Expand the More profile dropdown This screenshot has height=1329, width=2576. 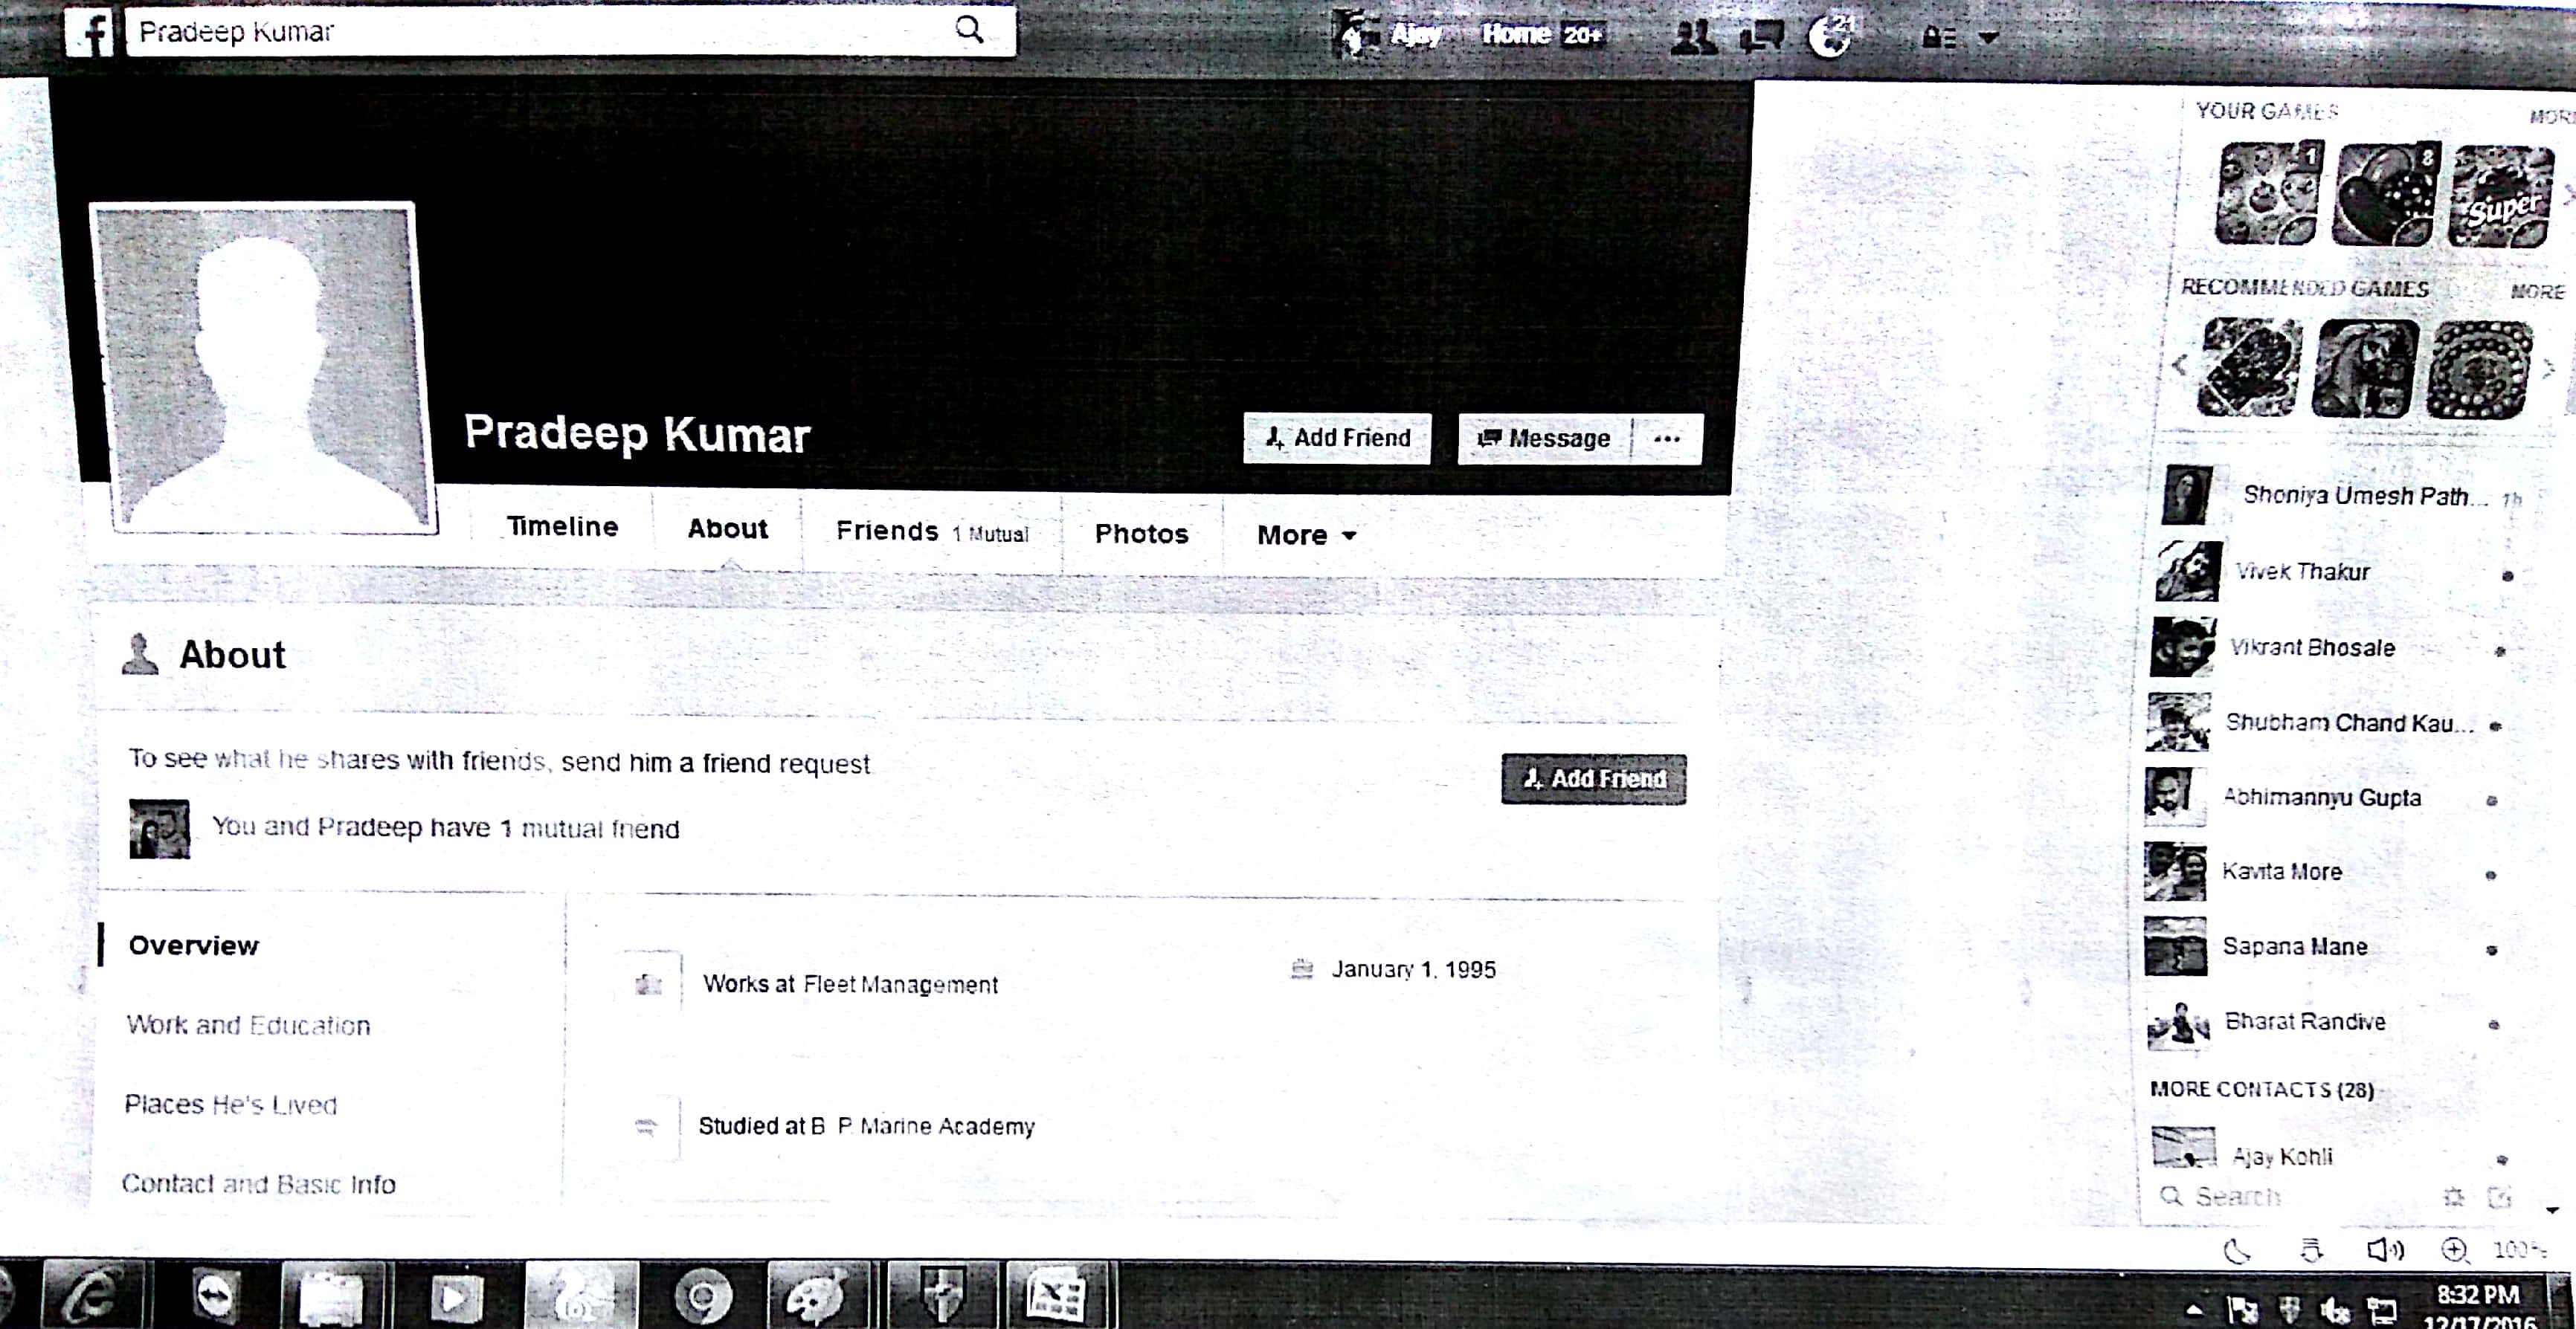pos(1306,536)
